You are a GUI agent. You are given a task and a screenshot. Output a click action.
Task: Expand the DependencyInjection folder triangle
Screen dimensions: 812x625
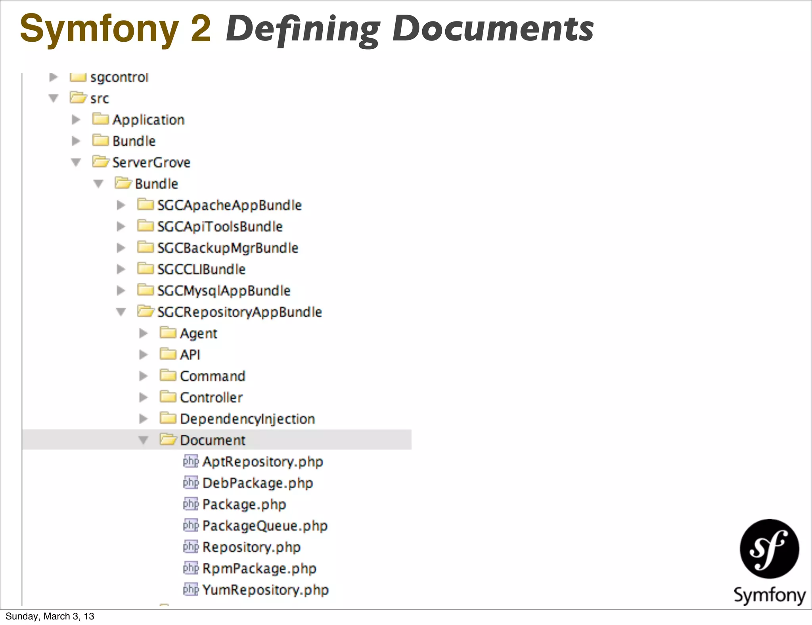point(144,419)
